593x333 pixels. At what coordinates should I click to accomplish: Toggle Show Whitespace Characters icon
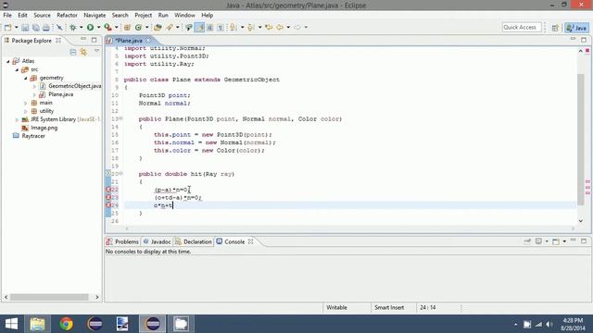(x=221, y=28)
